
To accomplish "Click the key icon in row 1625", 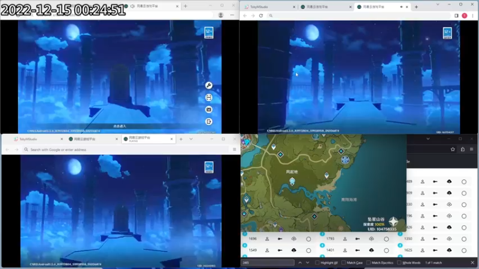I will (x=435, y=250).
